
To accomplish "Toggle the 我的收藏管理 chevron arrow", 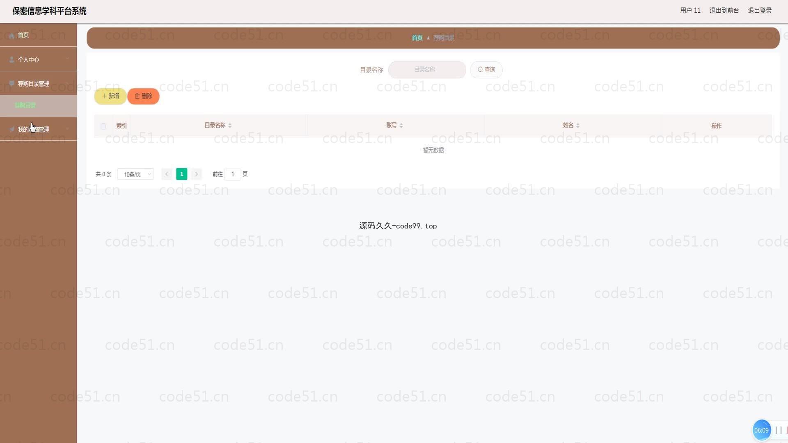I will coord(67,129).
